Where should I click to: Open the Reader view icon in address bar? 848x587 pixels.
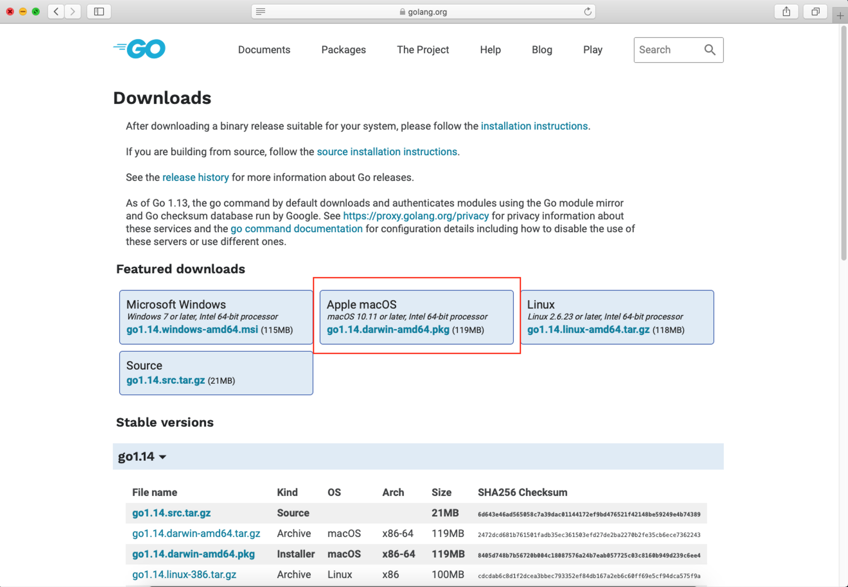[x=260, y=12]
